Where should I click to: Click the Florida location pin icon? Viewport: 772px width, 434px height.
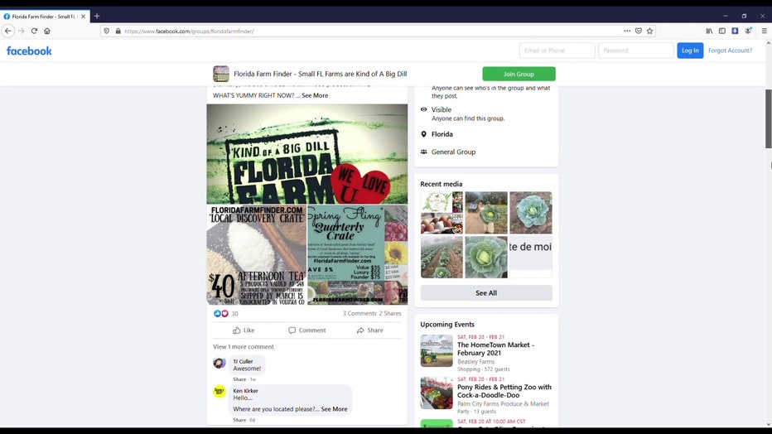[423, 134]
